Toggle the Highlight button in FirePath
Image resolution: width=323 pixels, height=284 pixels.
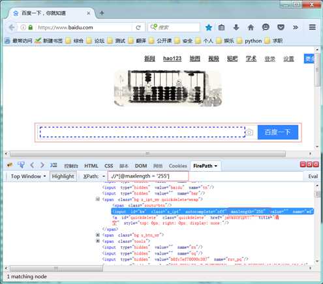63,176
